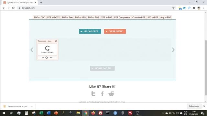This screenshot has width=207, height=116.
Task: Remove the Transmiss...djvu file from queue
Action: pos(56,41)
